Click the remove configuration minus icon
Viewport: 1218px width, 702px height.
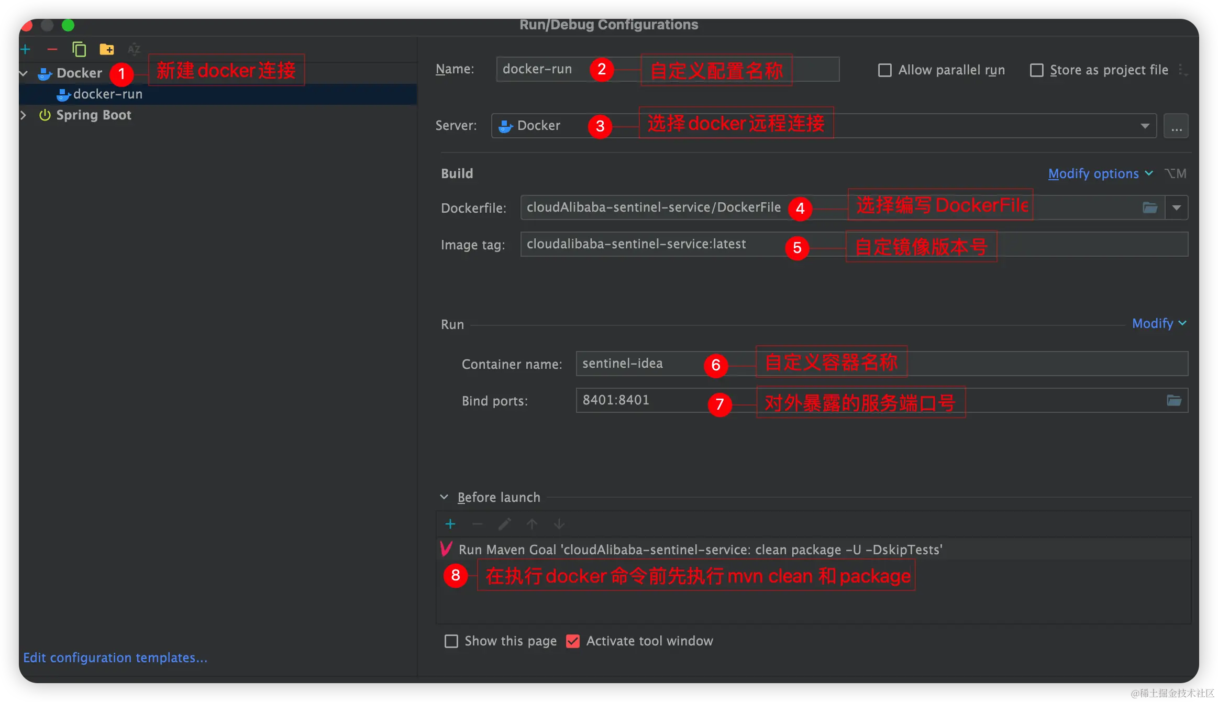[52, 49]
